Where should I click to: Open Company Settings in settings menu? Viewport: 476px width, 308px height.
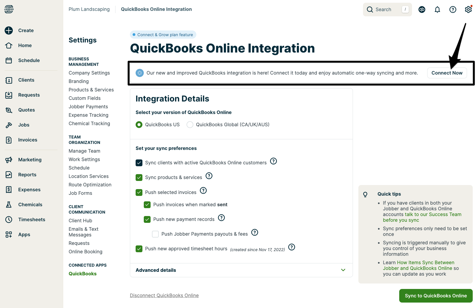(89, 73)
